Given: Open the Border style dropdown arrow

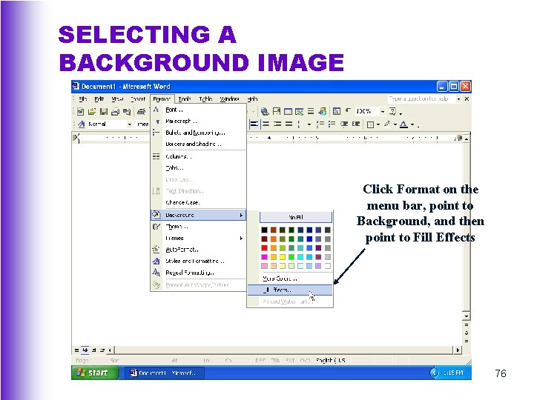Looking at the screenshot, I should pyautogui.click(x=378, y=124).
